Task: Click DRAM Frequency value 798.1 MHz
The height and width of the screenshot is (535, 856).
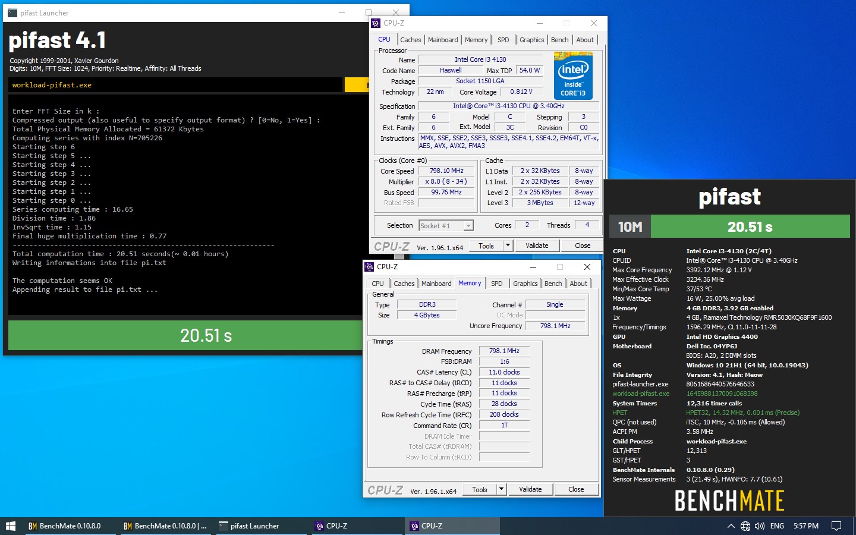Action: pos(504,351)
